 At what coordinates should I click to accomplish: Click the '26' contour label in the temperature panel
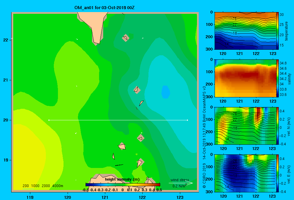point(235,19)
